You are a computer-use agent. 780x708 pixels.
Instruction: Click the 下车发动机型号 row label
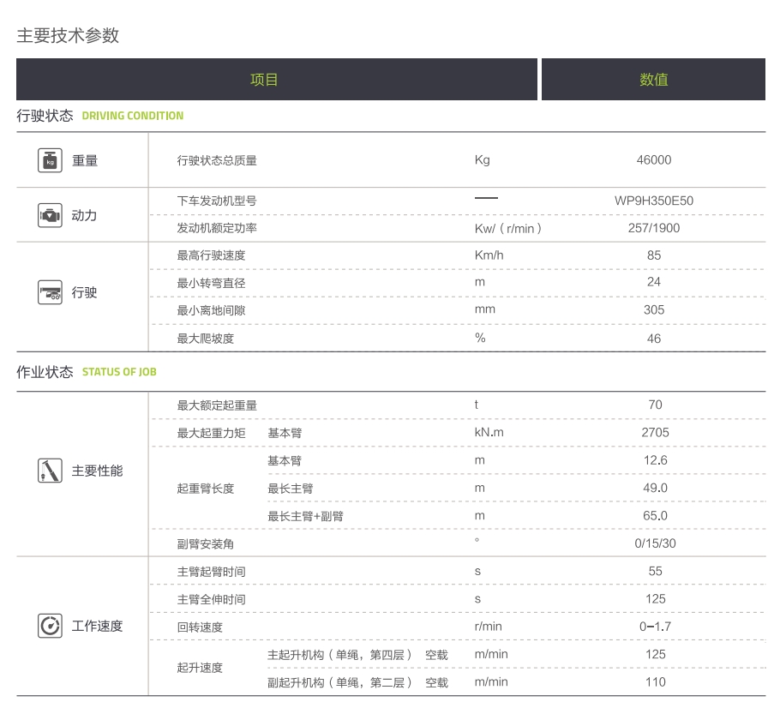point(217,201)
